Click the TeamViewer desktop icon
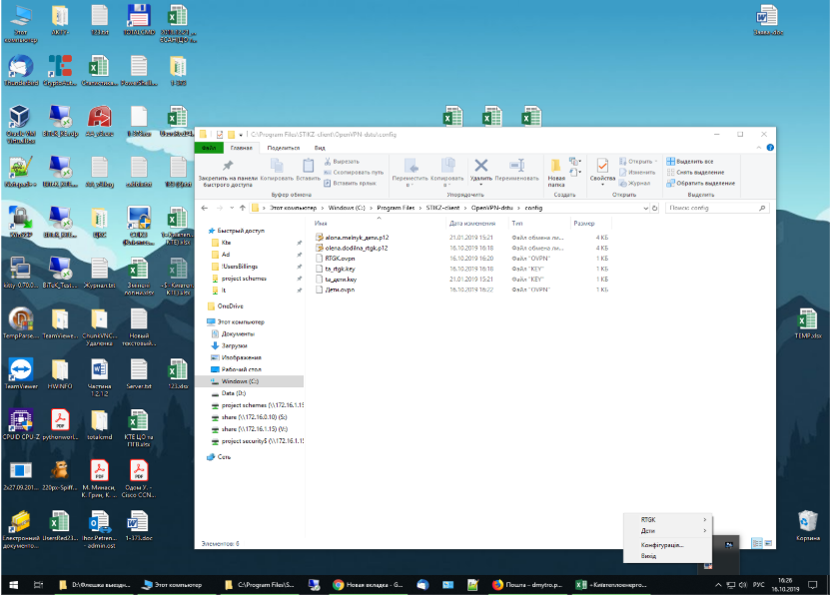 click(x=20, y=369)
